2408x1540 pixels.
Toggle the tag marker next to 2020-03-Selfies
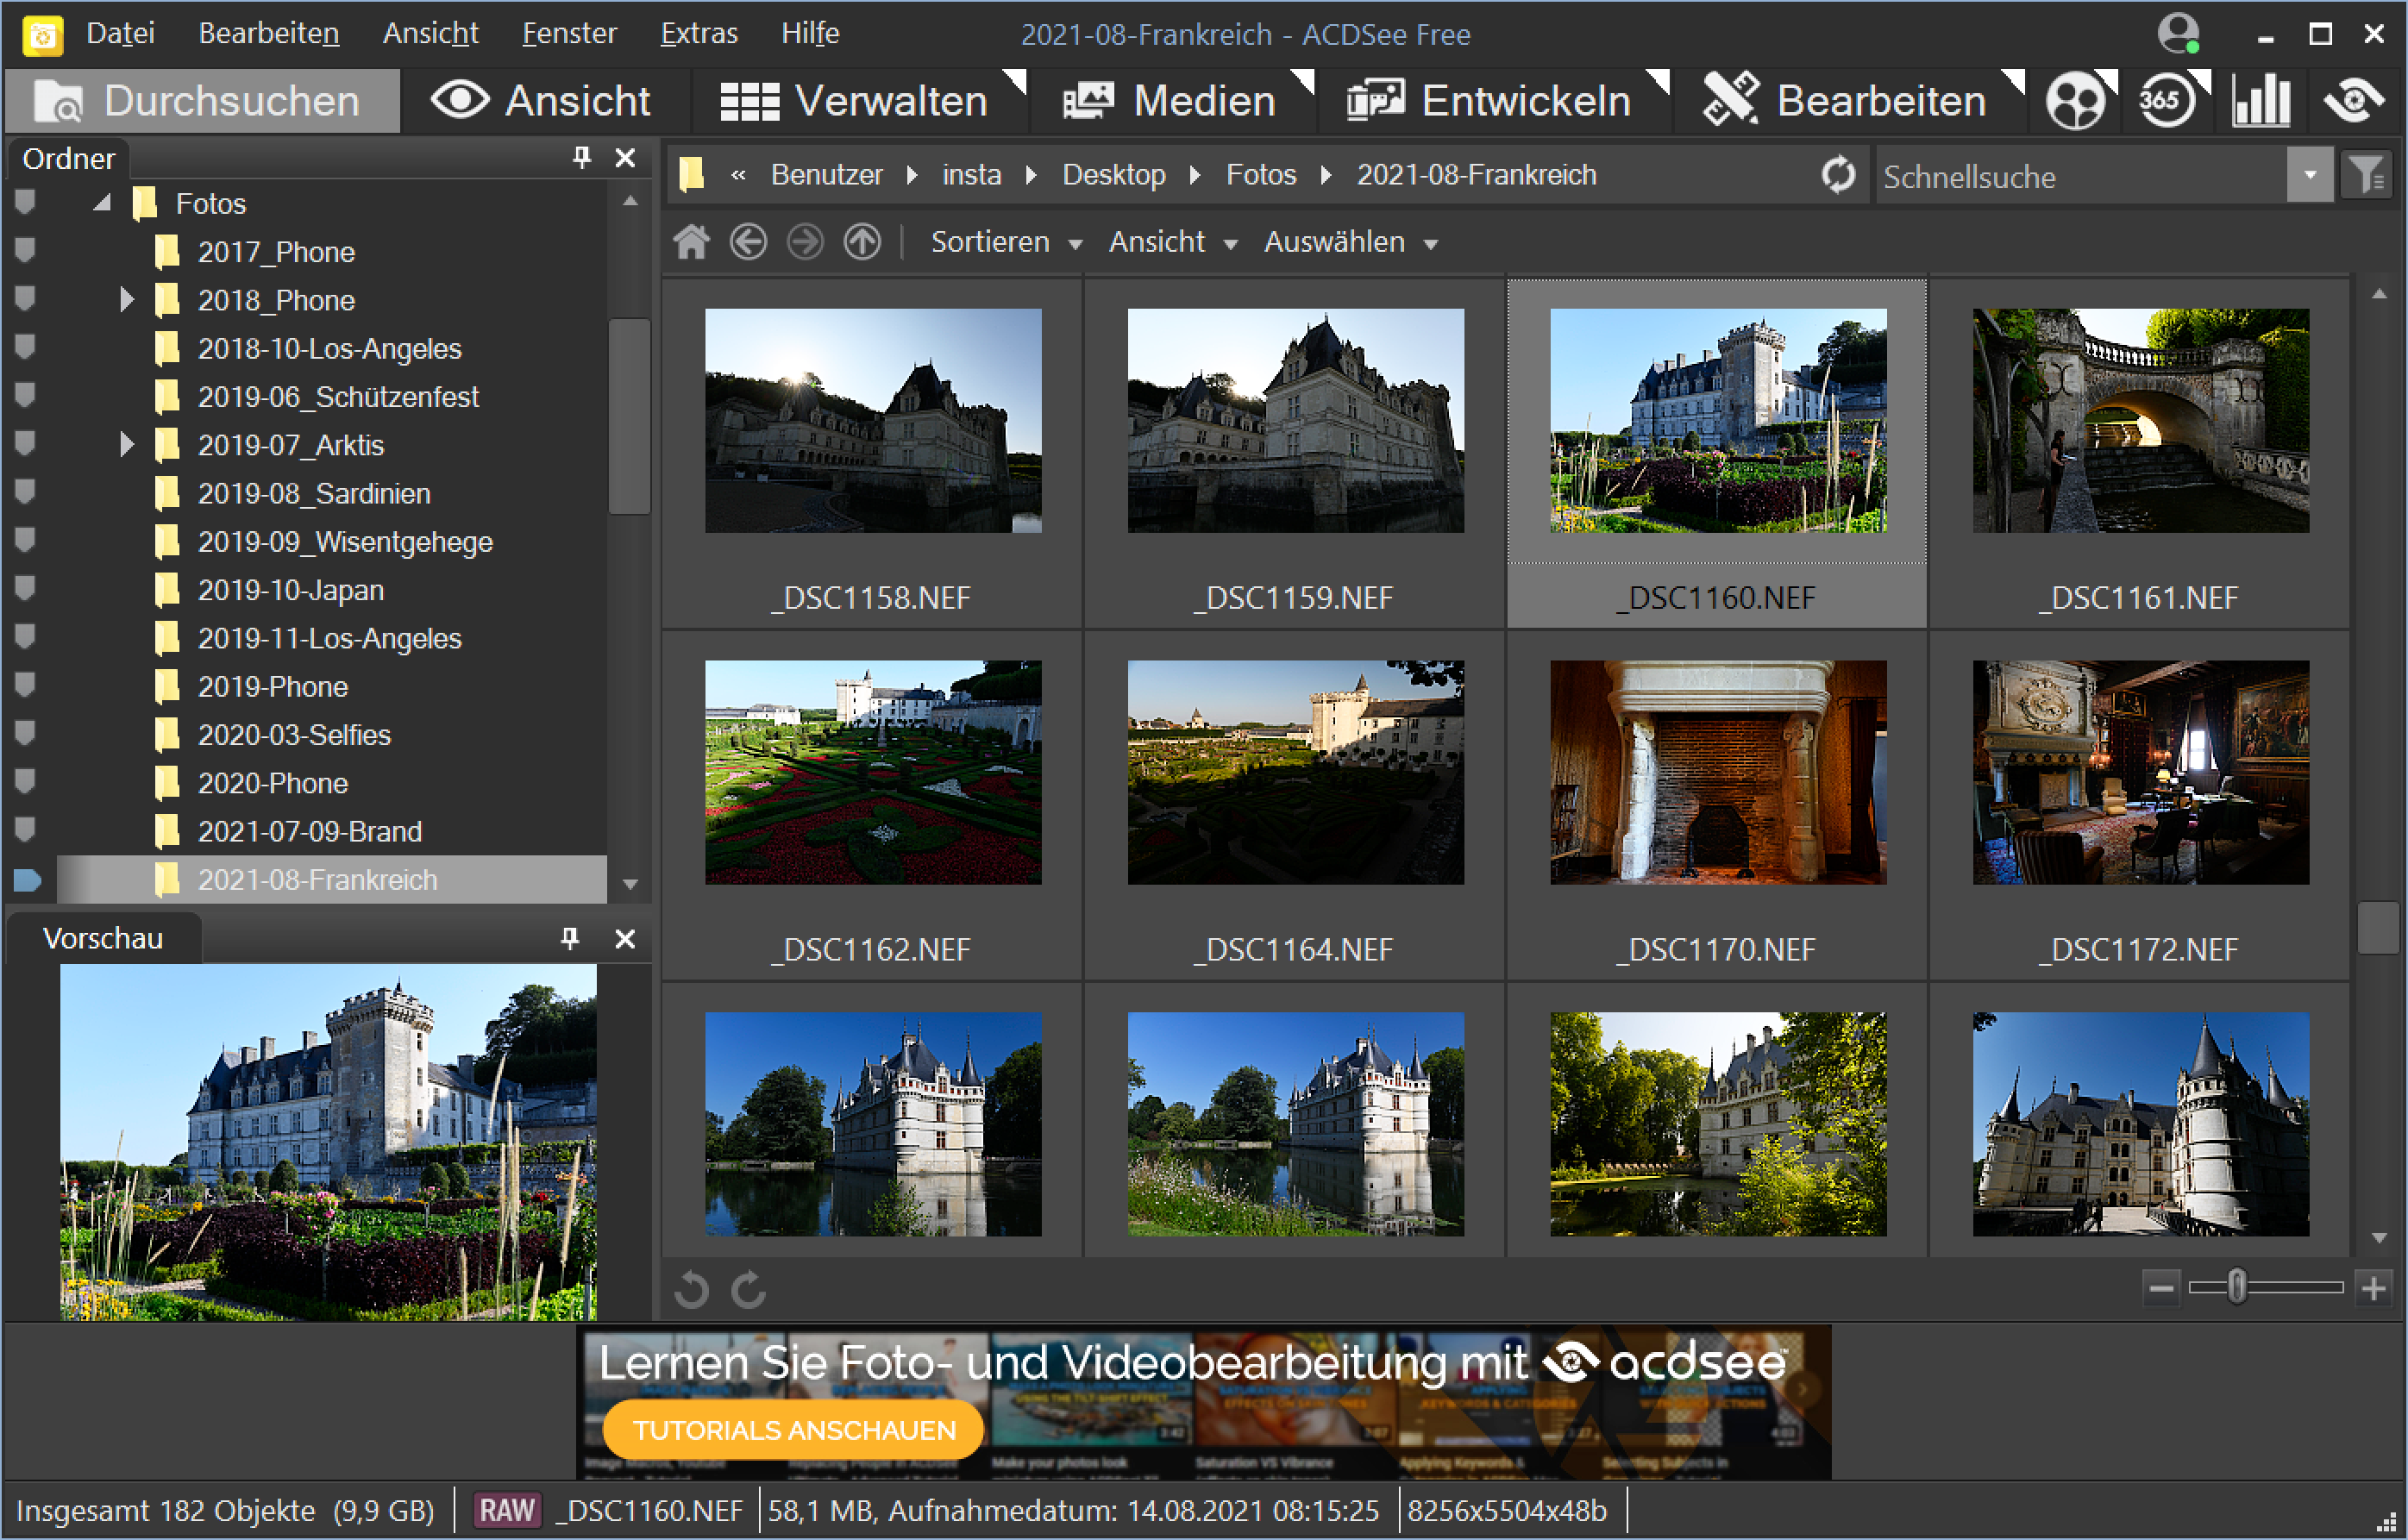coord(25,734)
